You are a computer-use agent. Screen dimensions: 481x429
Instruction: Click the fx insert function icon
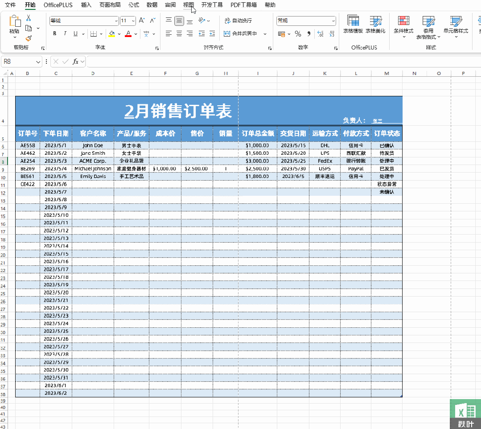tap(75, 62)
